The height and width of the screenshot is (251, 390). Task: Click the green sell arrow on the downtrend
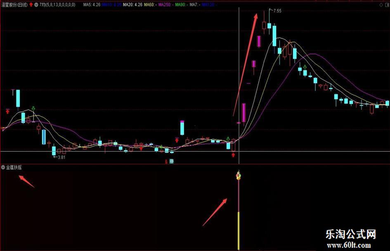click(305, 67)
